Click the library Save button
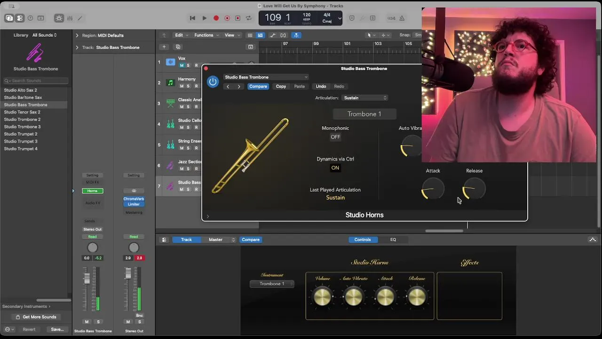 (57, 330)
